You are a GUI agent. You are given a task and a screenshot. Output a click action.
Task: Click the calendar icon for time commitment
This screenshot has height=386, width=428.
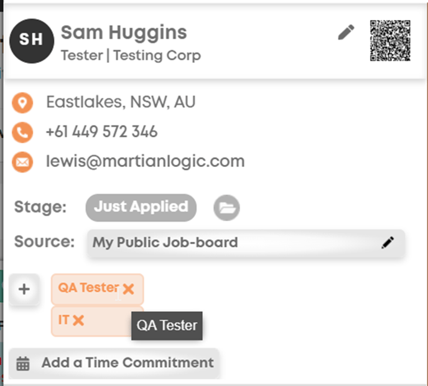tap(22, 364)
